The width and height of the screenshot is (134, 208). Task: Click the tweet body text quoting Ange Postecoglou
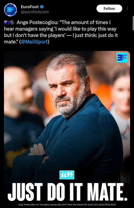(61, 32)
